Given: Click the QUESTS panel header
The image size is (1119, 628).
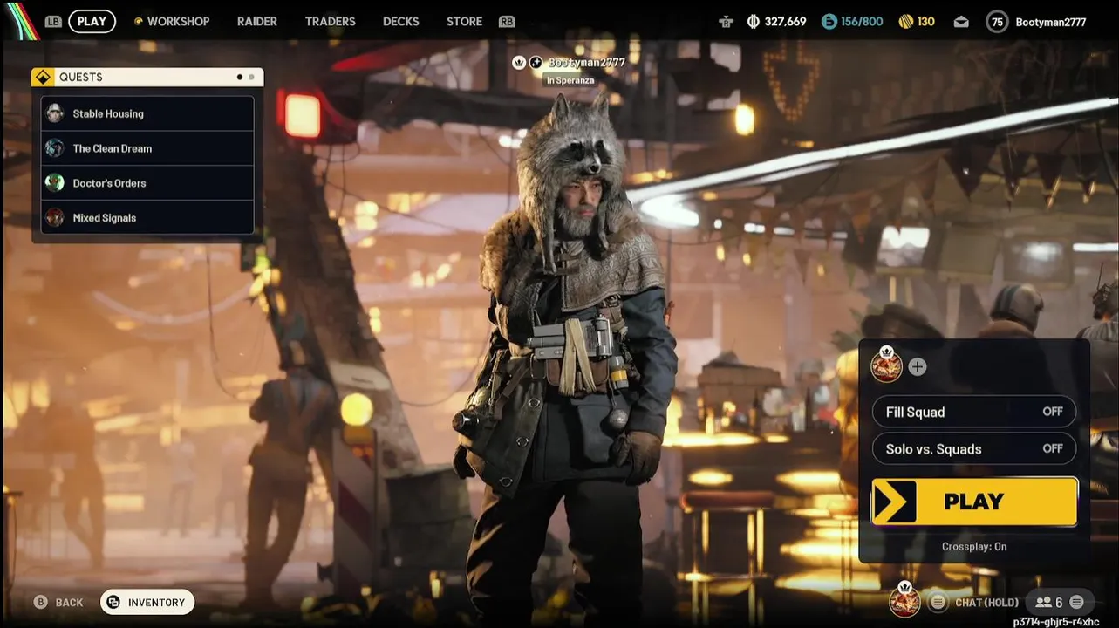Looking at the screenshot, I should pos(147,77).
